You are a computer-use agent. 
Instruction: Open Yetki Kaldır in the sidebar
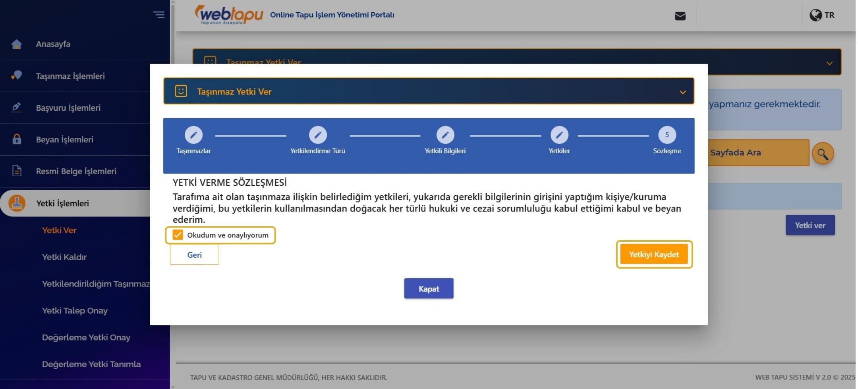[x=64, y=257]
